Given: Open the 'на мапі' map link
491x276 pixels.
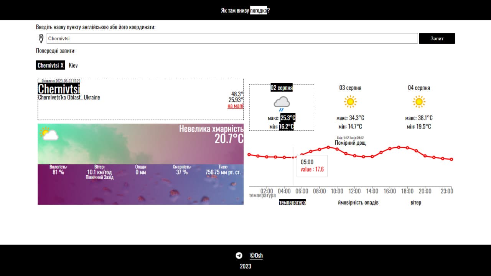Looking at the screenshot, I should 235,106.
